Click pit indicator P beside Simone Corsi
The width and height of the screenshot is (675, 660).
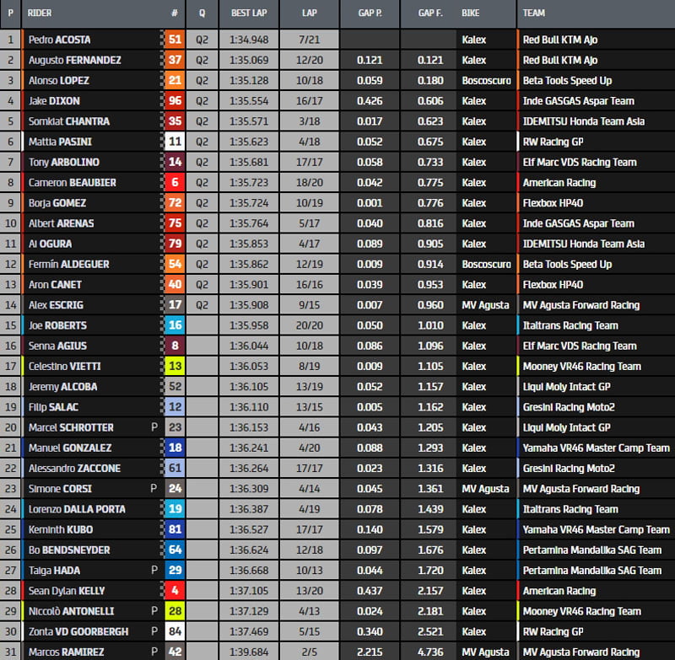click(154, 488)
